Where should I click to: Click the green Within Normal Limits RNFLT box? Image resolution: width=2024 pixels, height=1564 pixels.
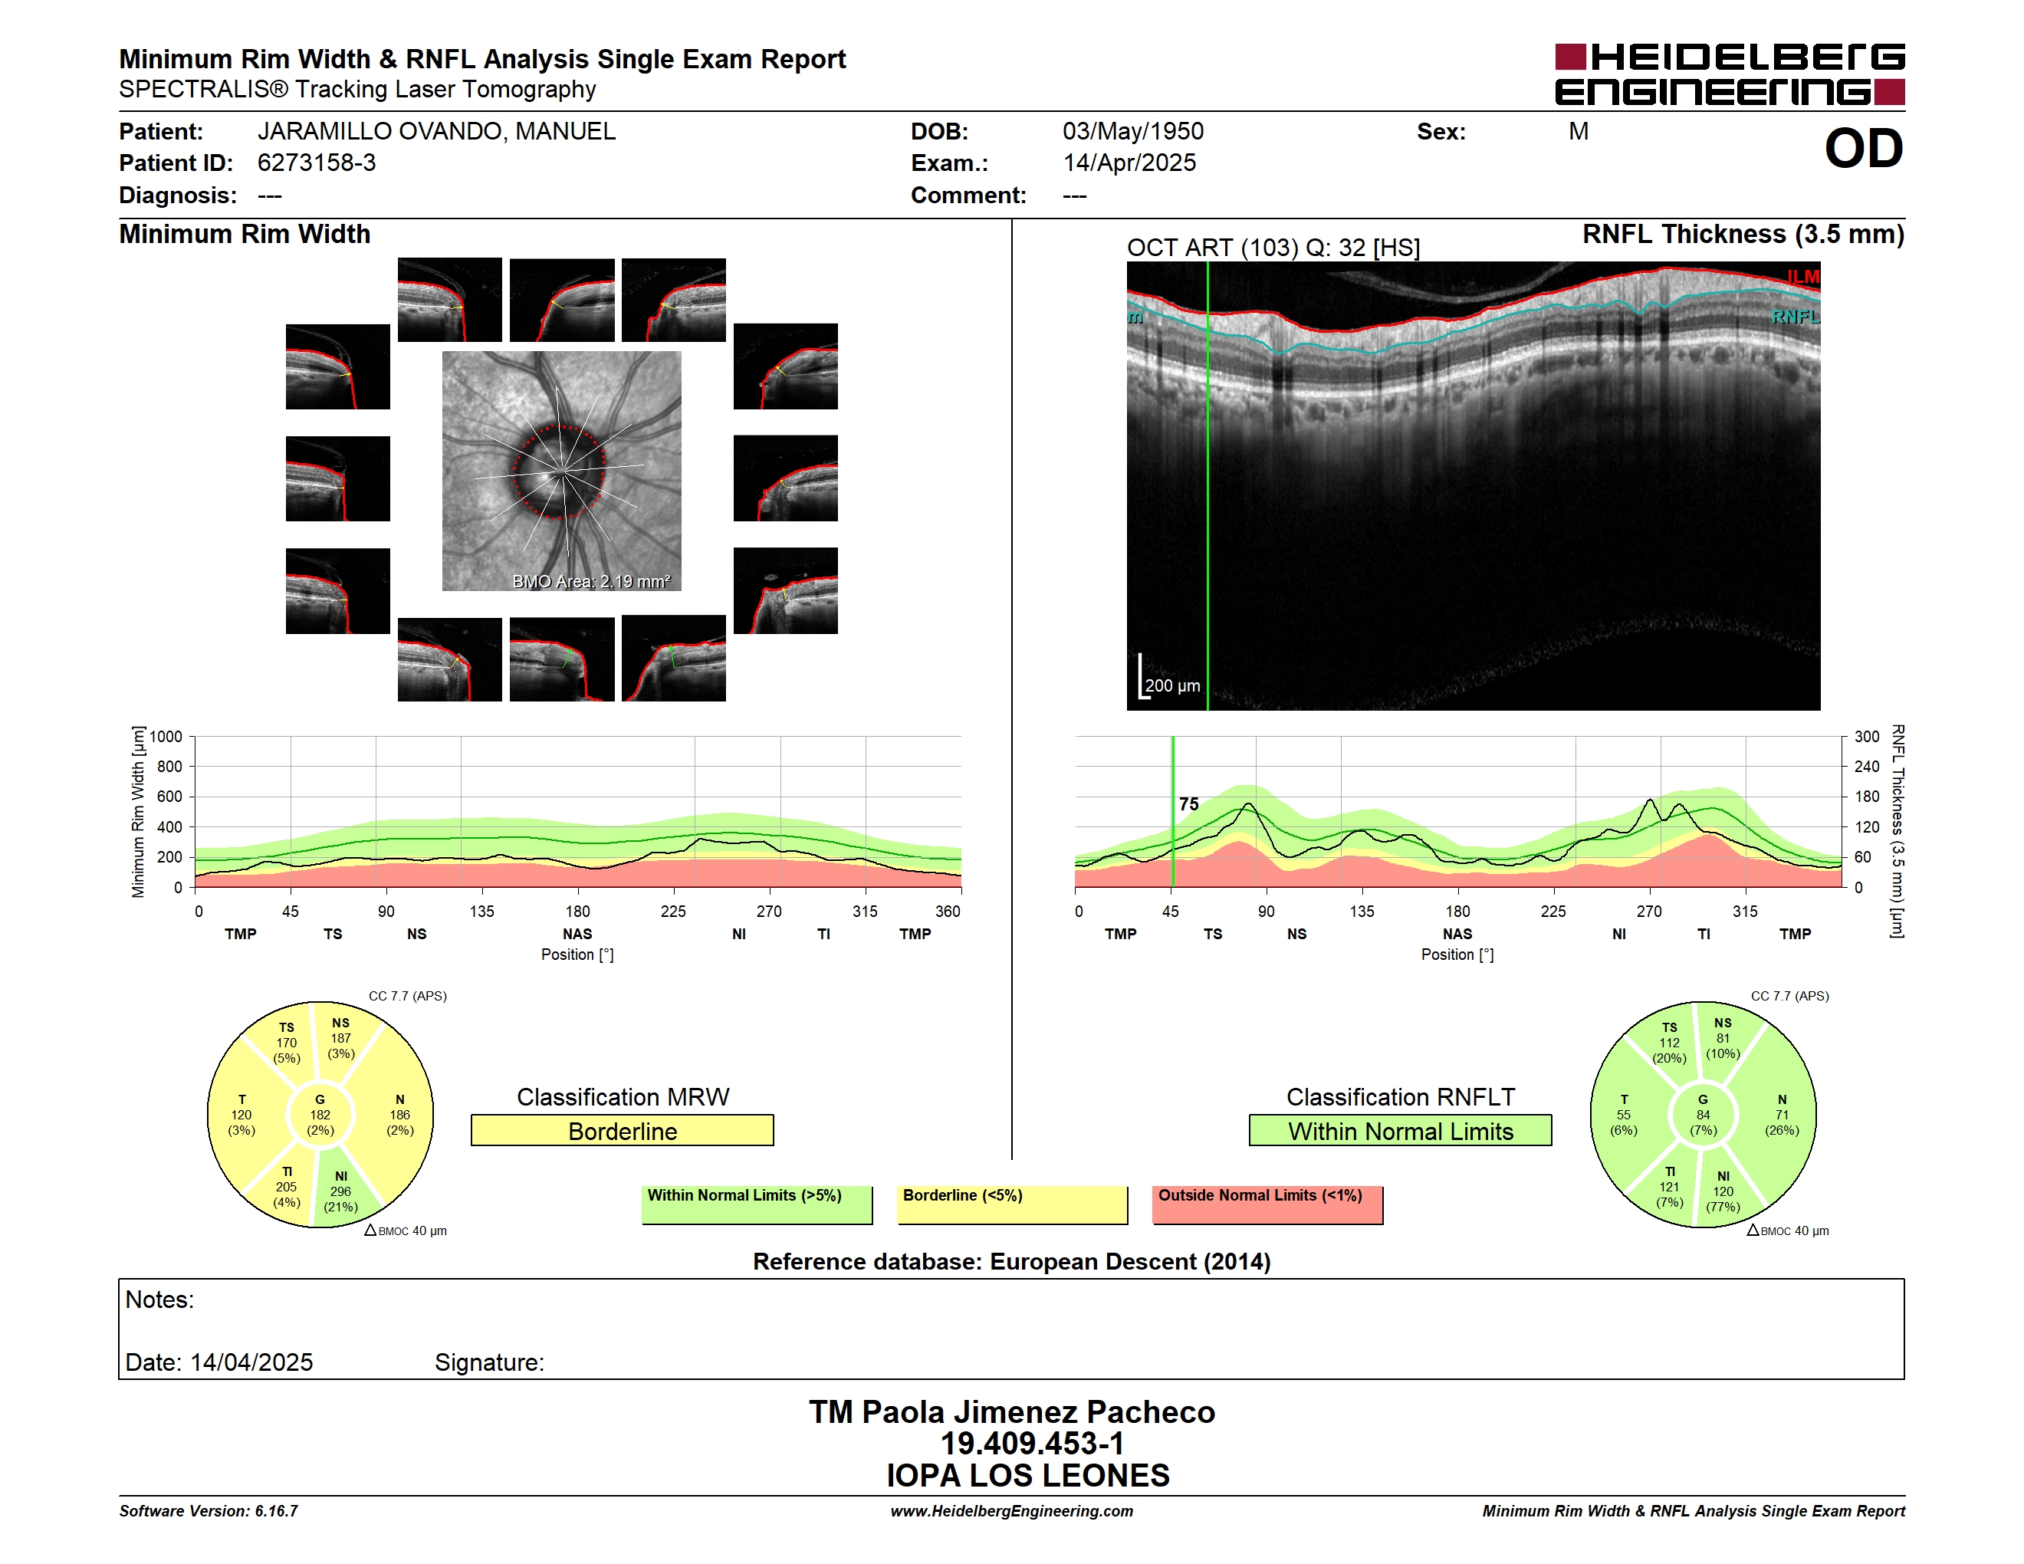click(x=1400, y=1130)
